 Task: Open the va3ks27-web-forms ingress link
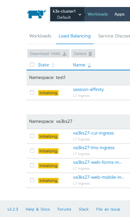point(97,162)
